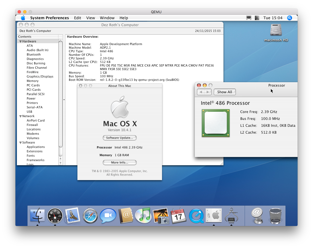
Task: Select Graphics/Displays in Contents list
Action: [40, 76]
